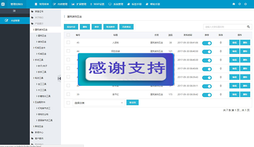Click the folder icon next to 新闻中心
This screenshot has height=147, width=254.
click(32, 133)
